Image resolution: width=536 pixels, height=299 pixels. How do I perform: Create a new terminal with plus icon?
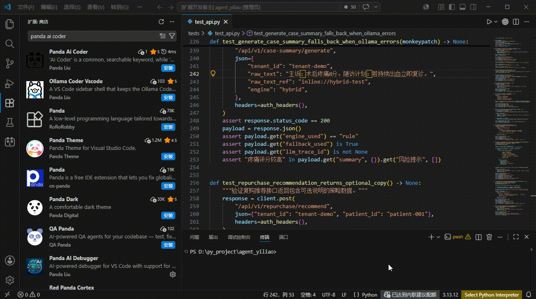[x=431, y=237]
